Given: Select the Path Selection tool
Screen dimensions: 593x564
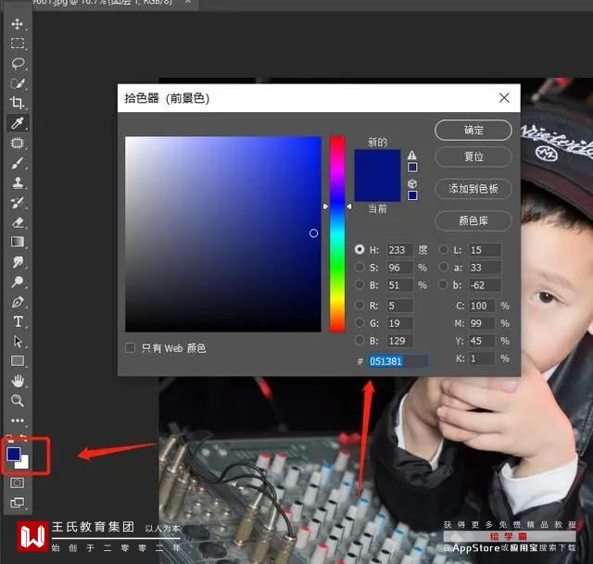Looking at the screenshot, I should (x=18, y=342).
